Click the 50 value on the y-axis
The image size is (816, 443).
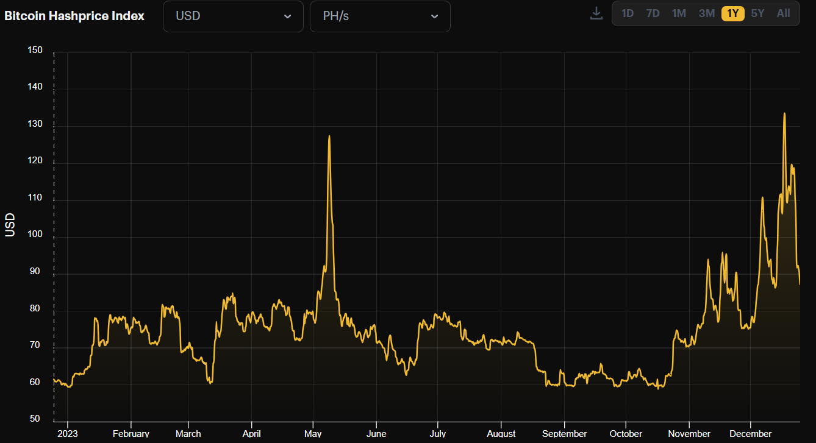[x=35, y=419]
